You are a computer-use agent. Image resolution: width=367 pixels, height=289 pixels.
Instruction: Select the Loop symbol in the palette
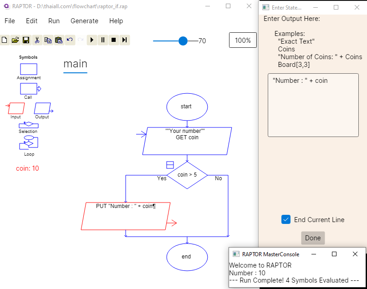[x=29, y=143]
